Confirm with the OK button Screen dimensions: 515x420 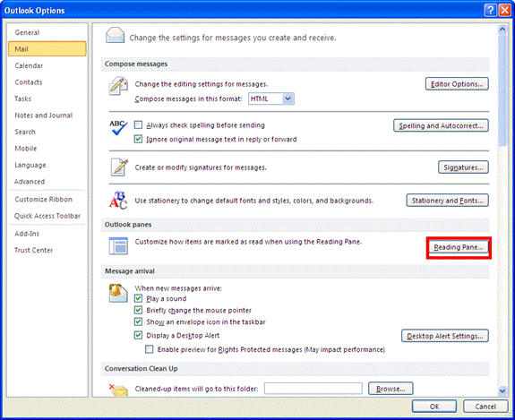(x=434, y=407)
